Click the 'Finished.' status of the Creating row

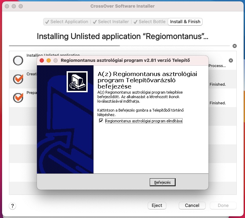pos(218,84)
